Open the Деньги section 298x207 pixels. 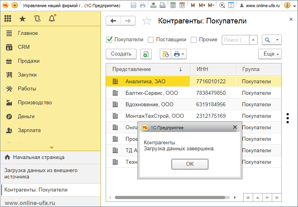click(50, 116)
